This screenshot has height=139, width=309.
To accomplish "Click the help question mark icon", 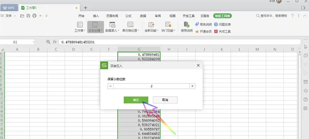I will (293, 16).
